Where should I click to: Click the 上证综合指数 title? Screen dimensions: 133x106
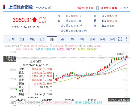[21, 7]
